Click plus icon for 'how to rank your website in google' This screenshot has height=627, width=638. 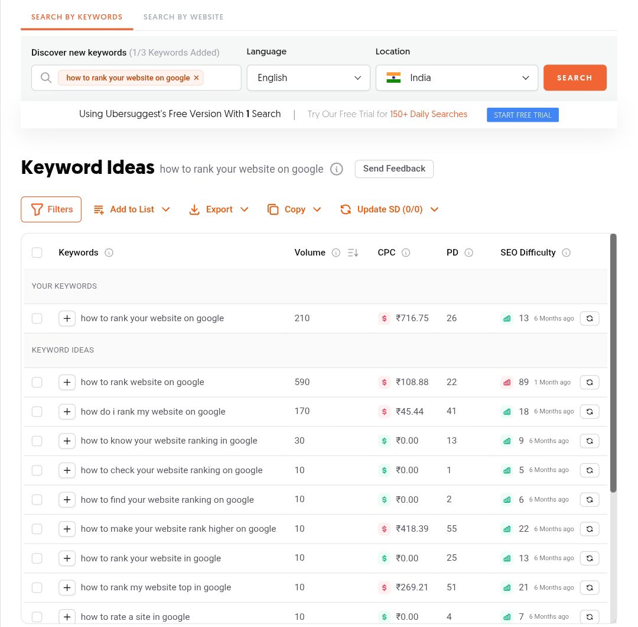67,558
